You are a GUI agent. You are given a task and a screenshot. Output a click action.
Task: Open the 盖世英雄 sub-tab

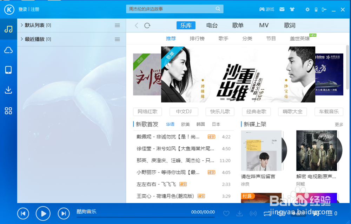(300, 38)
